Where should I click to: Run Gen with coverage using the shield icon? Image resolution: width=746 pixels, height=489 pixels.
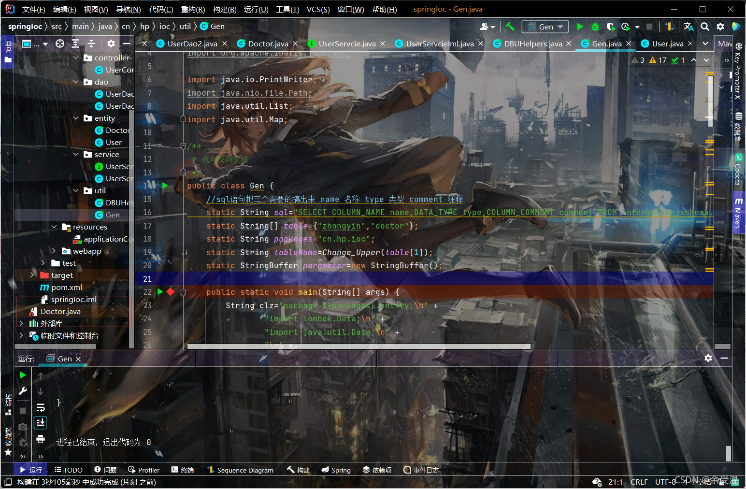click(611, 27)
